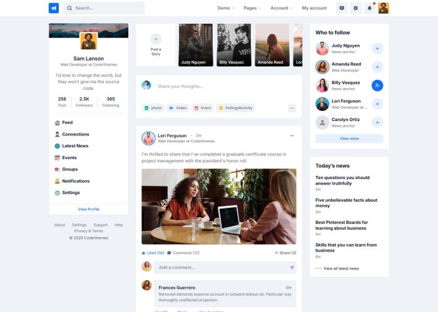Open the My account menu item

[314, 8]
